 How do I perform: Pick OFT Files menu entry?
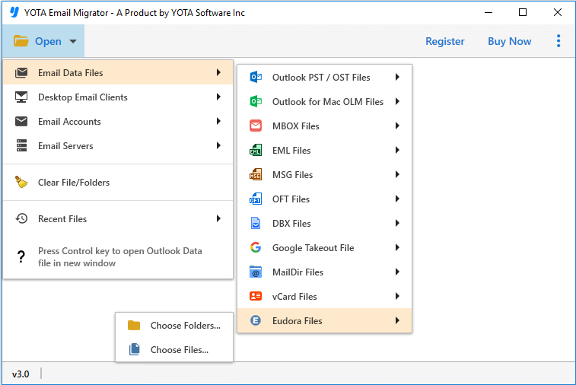(x=324, y=199)
